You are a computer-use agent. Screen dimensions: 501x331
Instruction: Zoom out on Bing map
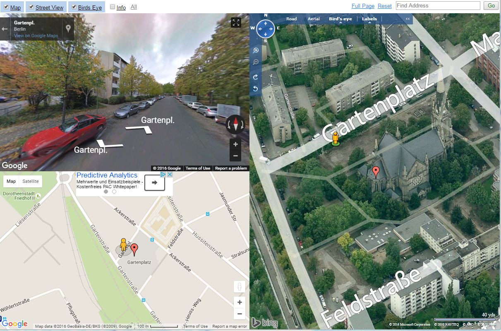(x=256, y=62)
